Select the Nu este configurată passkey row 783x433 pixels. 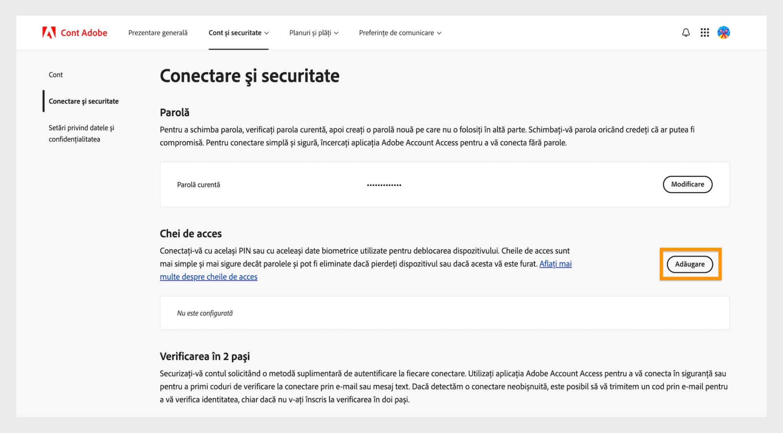tap(205, 313)
